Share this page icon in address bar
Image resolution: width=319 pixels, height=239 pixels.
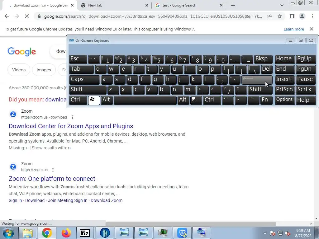270,16
